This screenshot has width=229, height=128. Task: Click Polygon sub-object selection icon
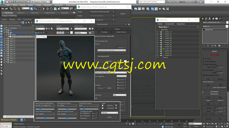214,55
